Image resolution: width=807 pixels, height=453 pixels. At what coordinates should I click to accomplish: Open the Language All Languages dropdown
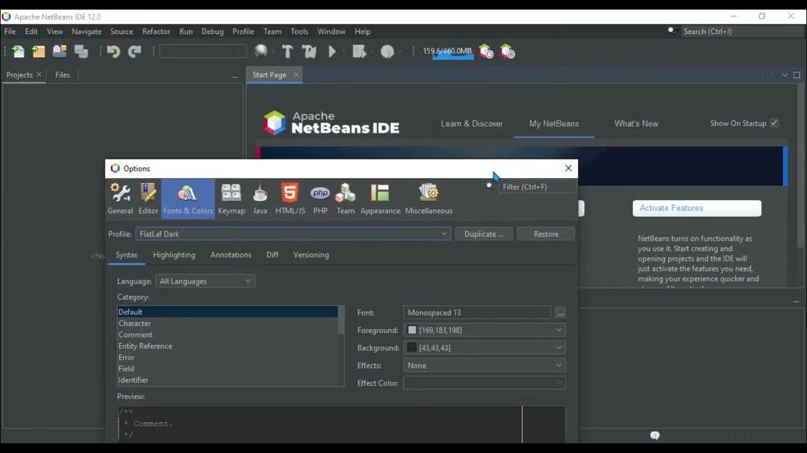pyautogui.click(x=205, y=281)
